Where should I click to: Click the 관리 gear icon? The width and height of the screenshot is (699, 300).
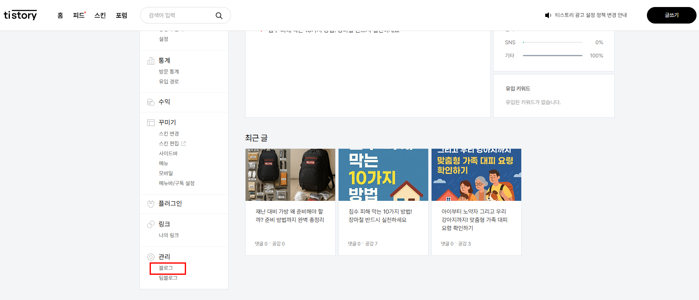point(151,257)
